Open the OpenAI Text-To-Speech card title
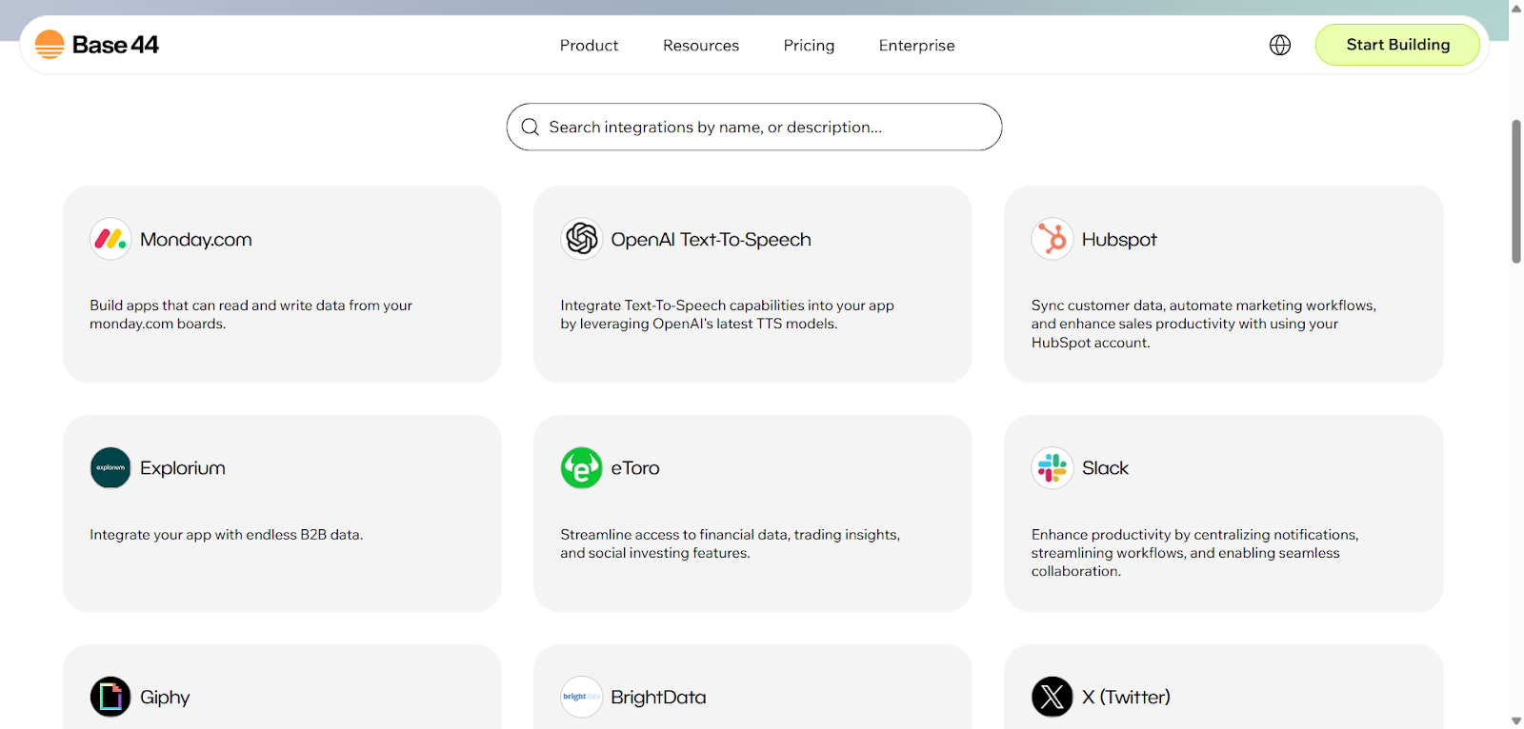Viewport: 1524px width, 729px height. pos(711,240)
